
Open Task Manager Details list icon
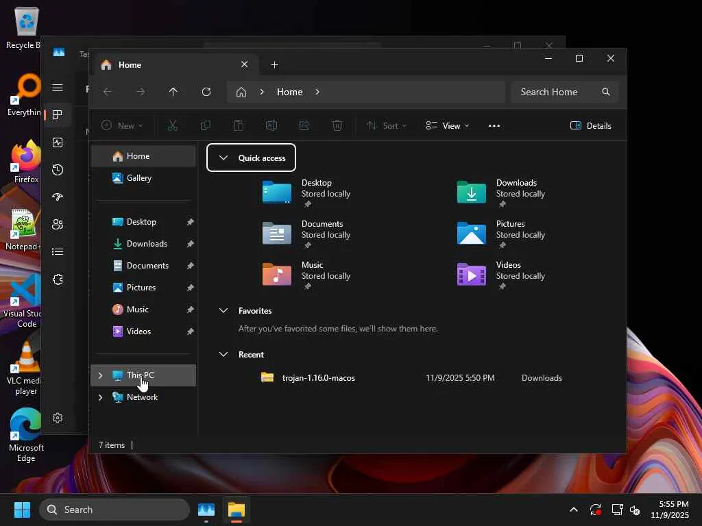click(58, 252)
